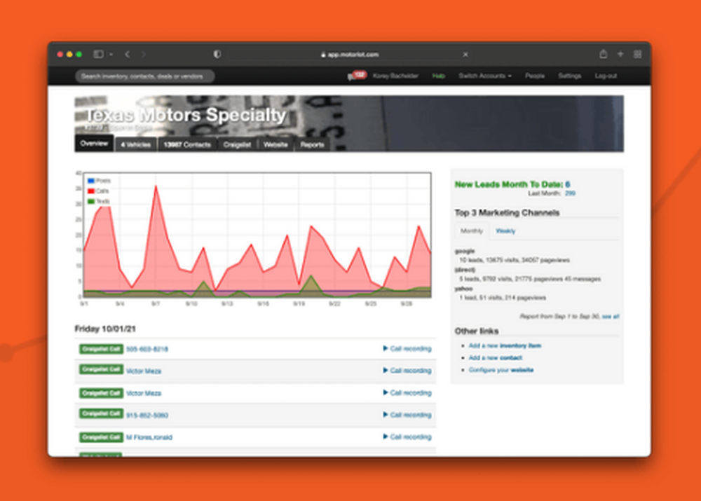
Task: Click the blue Posts legend swatch
Action: (90, 181)
